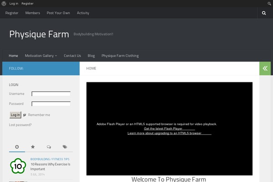
Task: Open the Post Your Own page
Action: pos(58,13)
